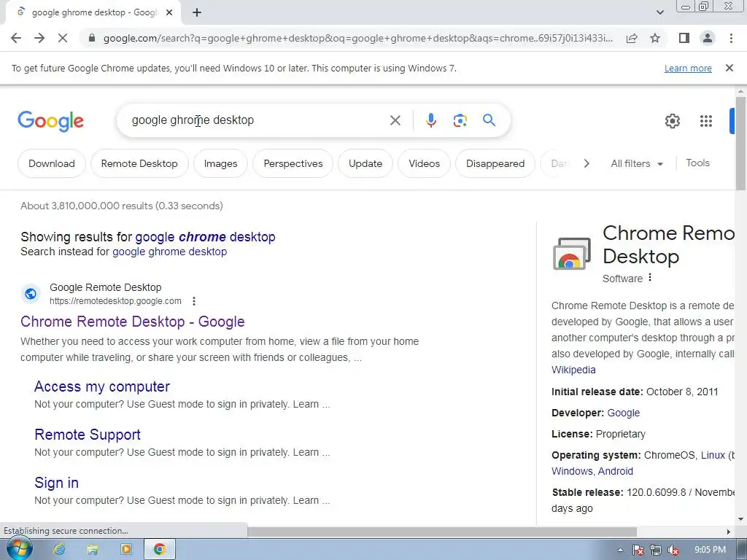This screenshot has width=747, height=560.
Task: Click the Google logo
Action: pyautogui.click(x=50, y=121)
